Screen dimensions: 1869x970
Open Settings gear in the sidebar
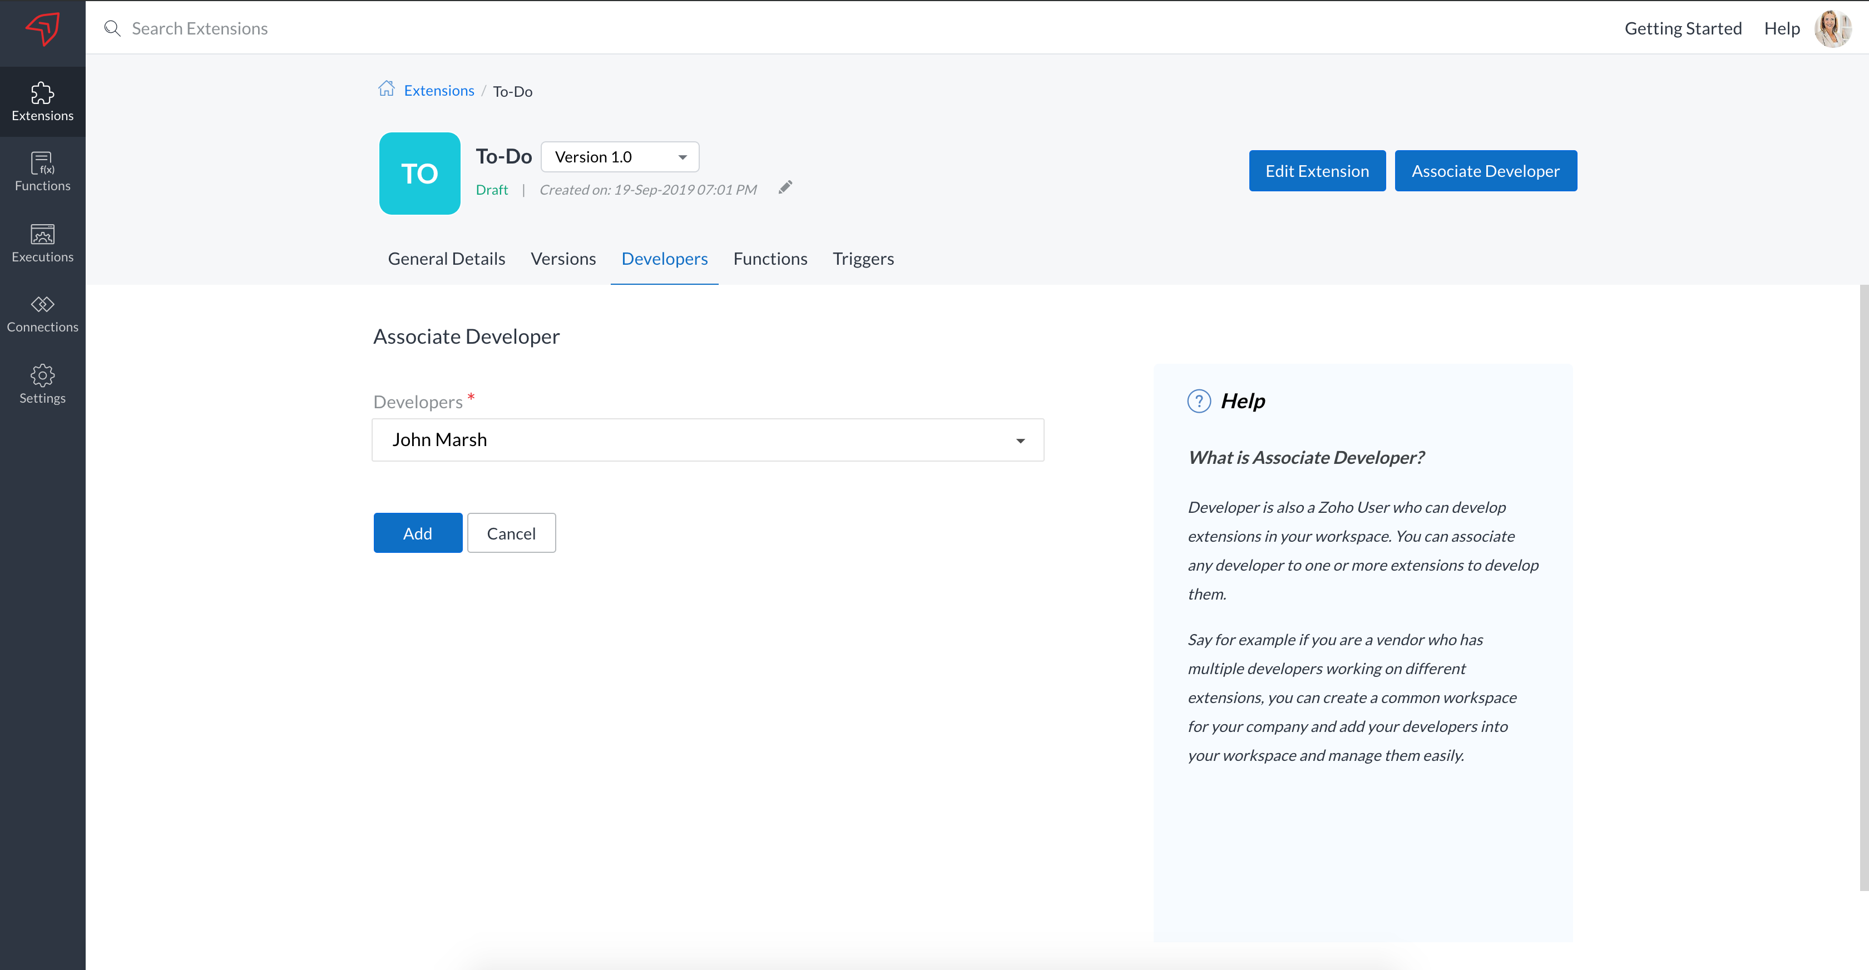pyautogui.click(x=42, y=384)
